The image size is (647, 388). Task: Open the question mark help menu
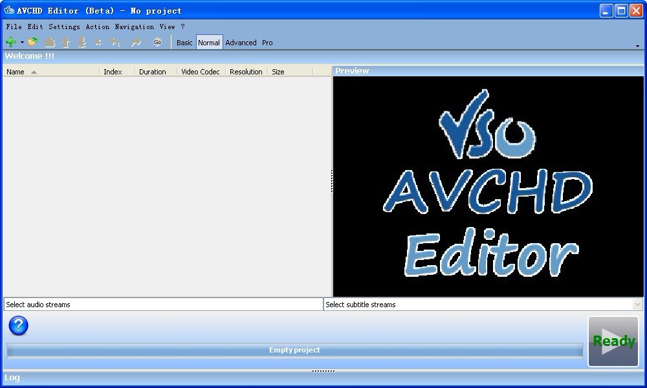click(183, 27)
